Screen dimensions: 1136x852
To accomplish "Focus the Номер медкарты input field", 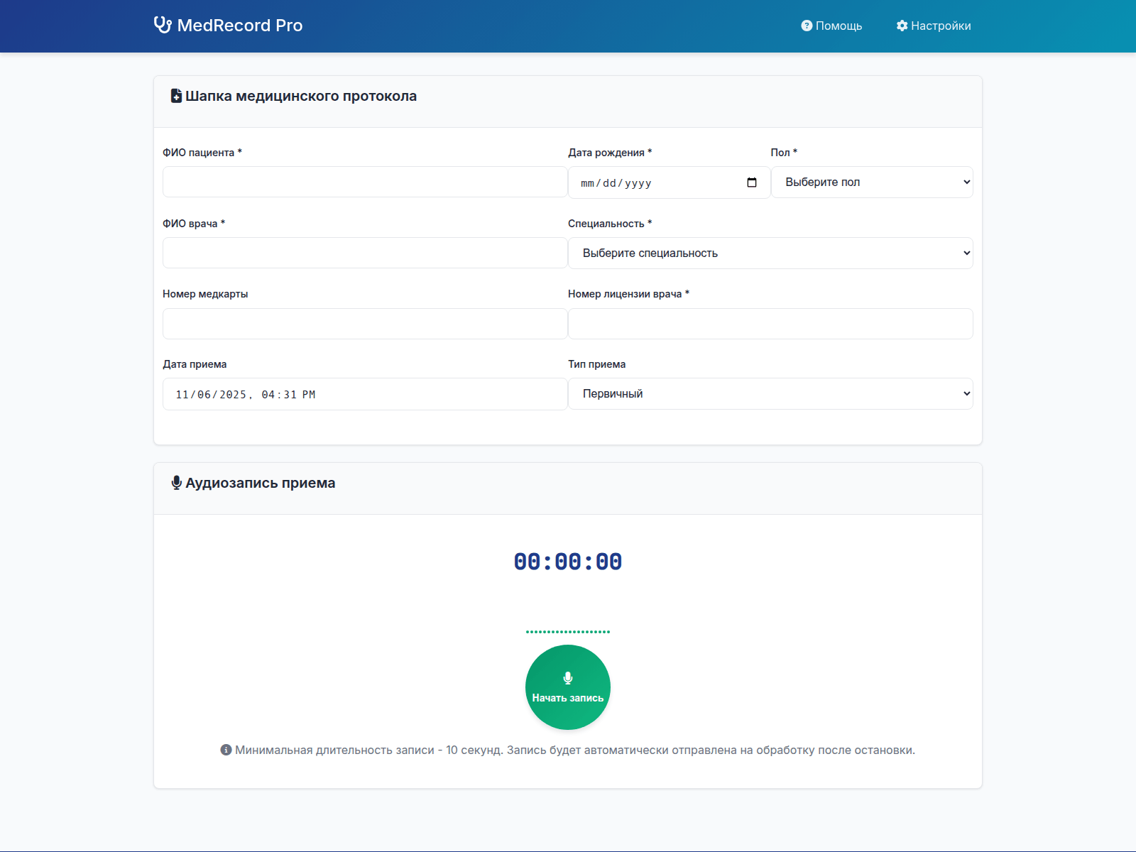I will [x=365, y=324].
